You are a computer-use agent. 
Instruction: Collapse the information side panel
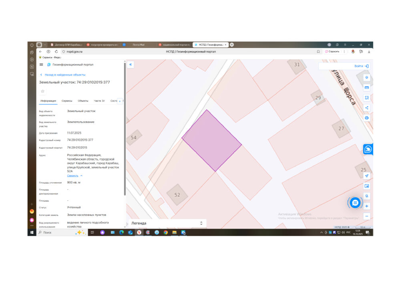point(131,64)
